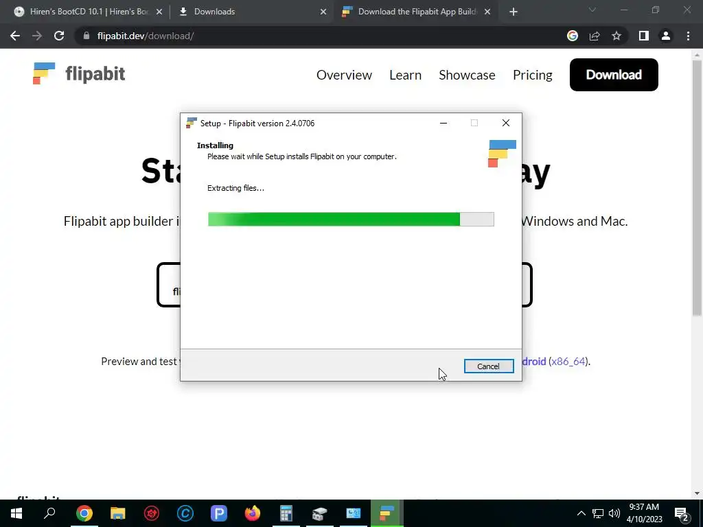Click the address bar URL
The height and width of the screenshot is (527, 703).
tap(146, 36)
